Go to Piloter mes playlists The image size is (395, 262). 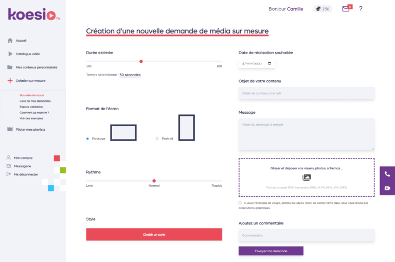click(30, 129)
